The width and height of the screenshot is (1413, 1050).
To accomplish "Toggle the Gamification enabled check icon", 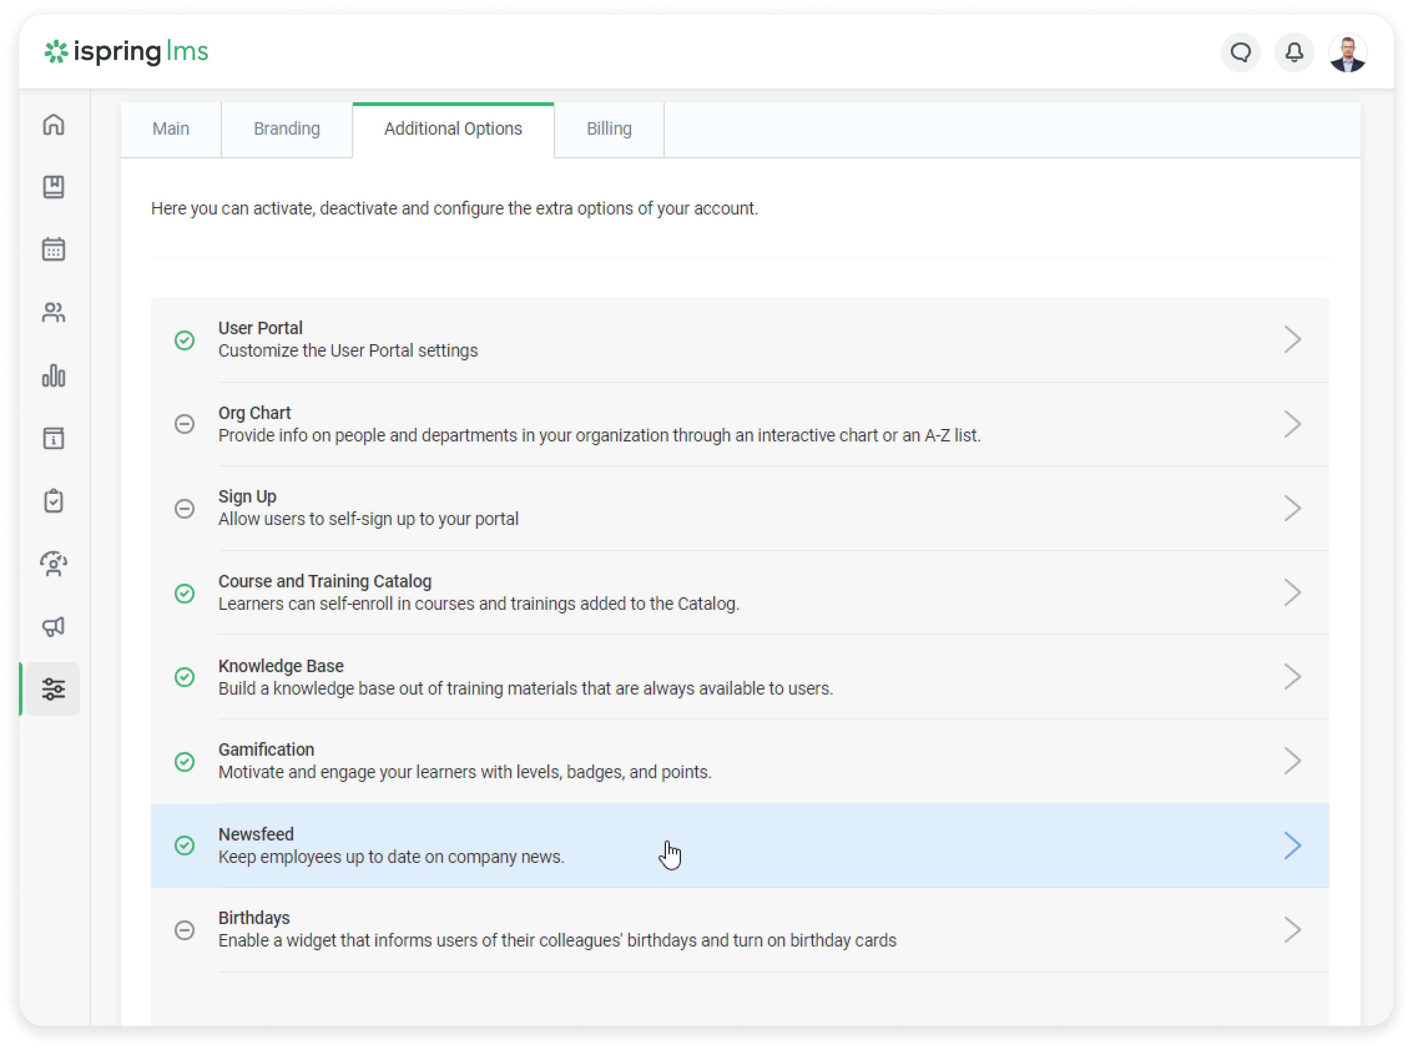I will coord(184,761).
